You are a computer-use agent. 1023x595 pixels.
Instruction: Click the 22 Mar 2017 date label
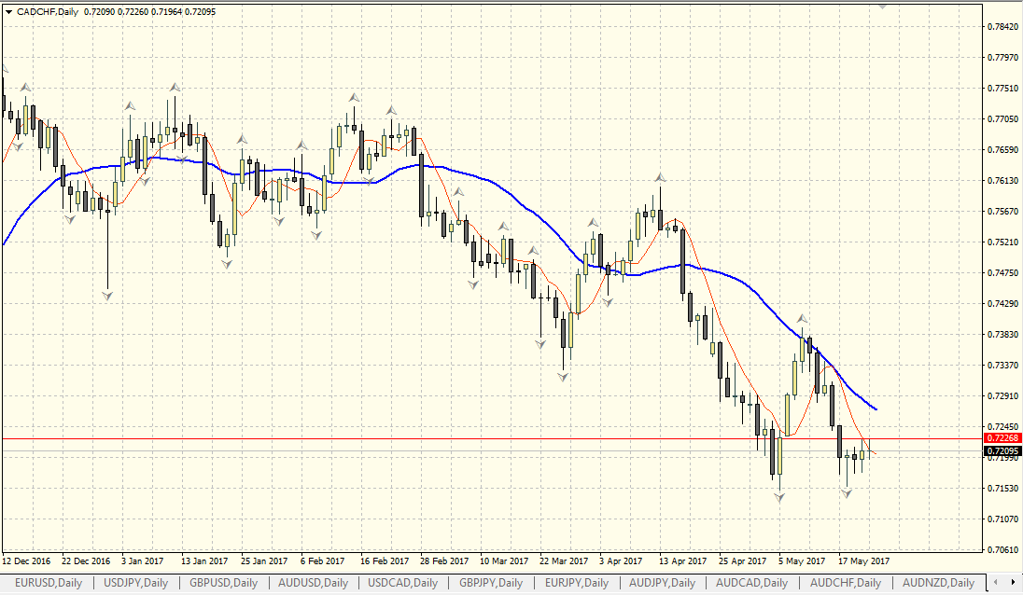pos(564,561)
